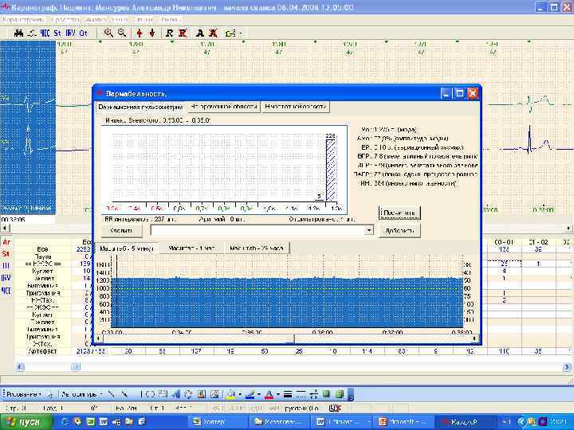
Task: Switch to the frequency domain tab
Action: pyautogui.click(x=296, y=106)
